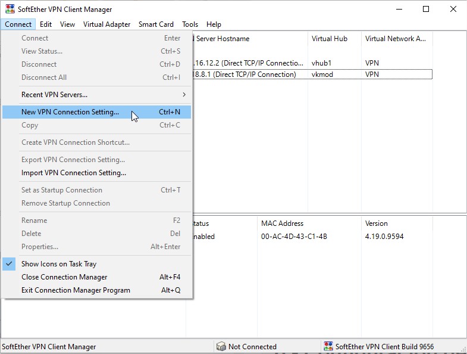Click the disabled Delete entry
This screenshot has height=354, width=467.
tap(97, 234)
